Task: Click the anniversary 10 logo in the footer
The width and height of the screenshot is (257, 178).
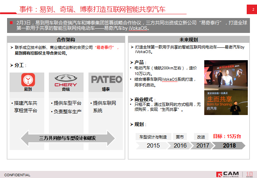Action: click(x=250, y=174)
